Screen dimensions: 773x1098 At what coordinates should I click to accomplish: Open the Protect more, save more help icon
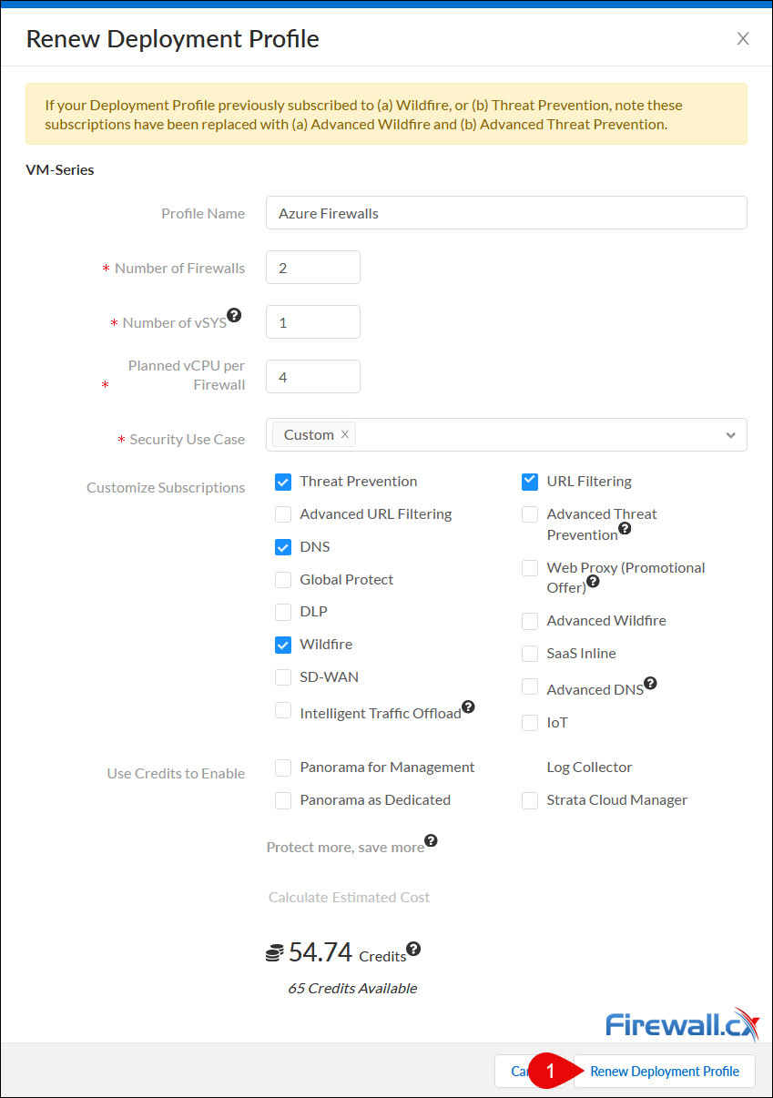point(431,840)
